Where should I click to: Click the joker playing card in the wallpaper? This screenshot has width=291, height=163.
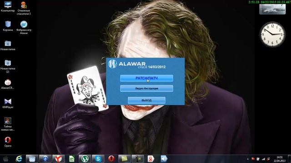pos(87,89)
